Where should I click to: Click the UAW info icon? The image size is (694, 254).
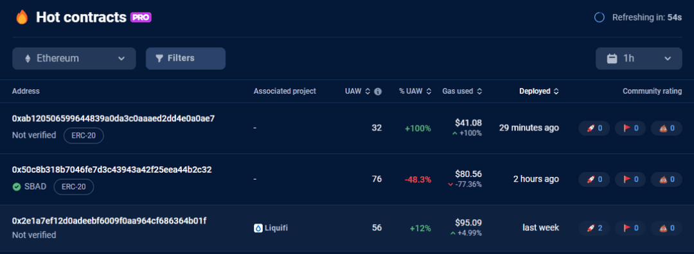[378, 92]
